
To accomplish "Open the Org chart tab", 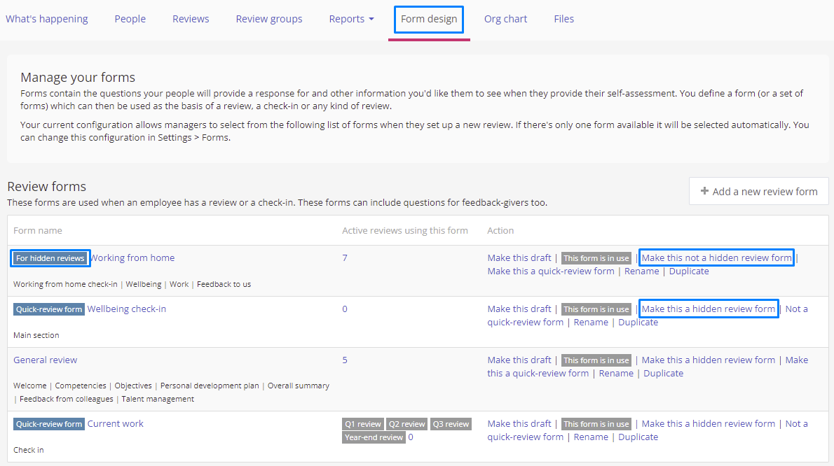I will (x=505, y=19).
